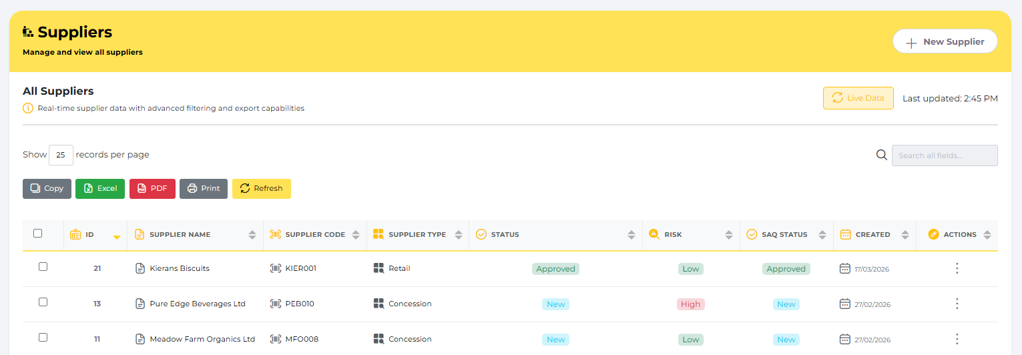The image size is (1022, 355).
Task: Click the Risk header magnifier icon
Action: tap(654, 234)
